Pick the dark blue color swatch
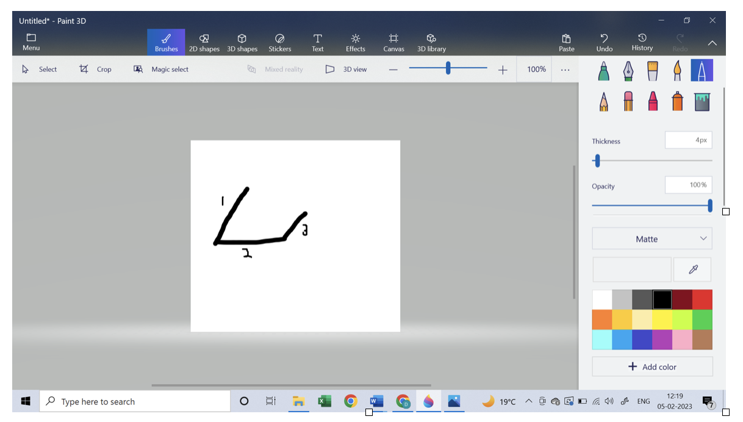743x422 pixels. 642,340
